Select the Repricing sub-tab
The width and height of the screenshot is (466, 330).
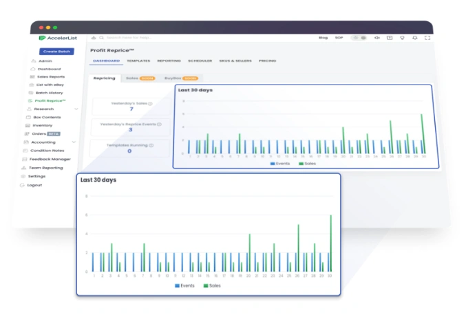click(x=105, y=78)
